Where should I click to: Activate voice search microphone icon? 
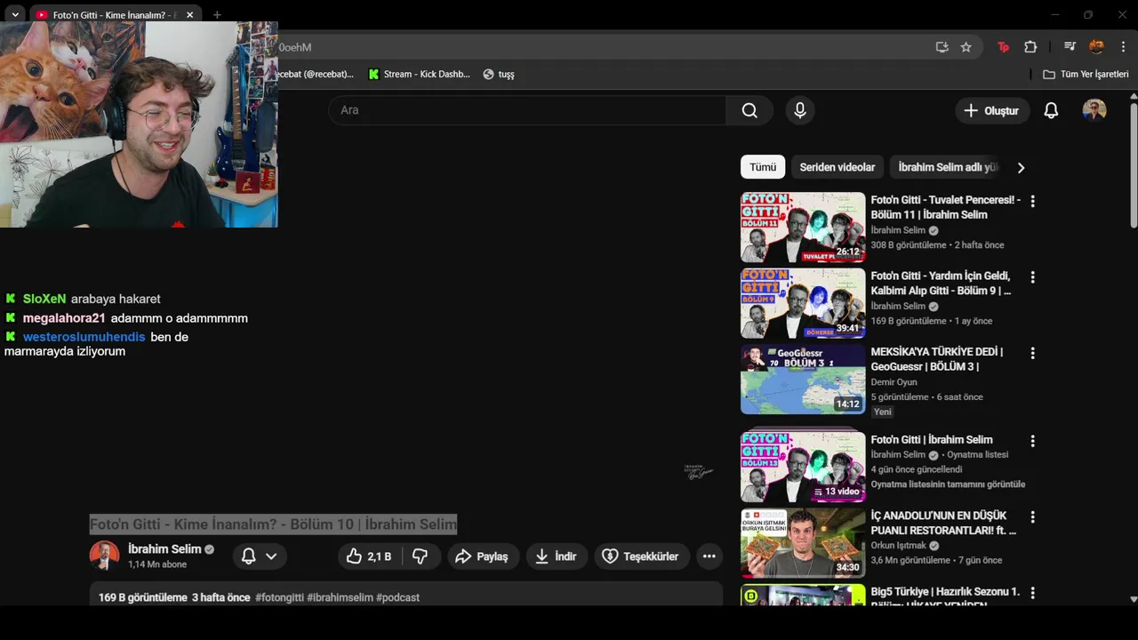pyautogui.click(x=800, y=110)
